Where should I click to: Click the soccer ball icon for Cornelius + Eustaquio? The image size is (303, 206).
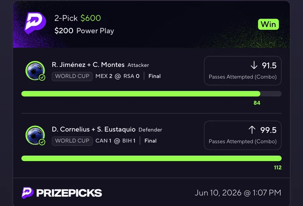click(x=35, y=135)
